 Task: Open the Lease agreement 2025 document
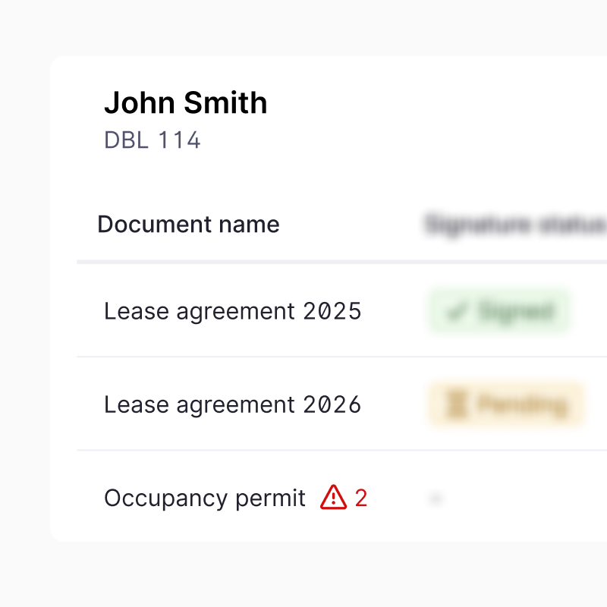tap(232, 311)
